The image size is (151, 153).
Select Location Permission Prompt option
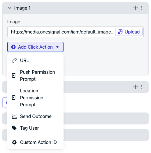35,98
